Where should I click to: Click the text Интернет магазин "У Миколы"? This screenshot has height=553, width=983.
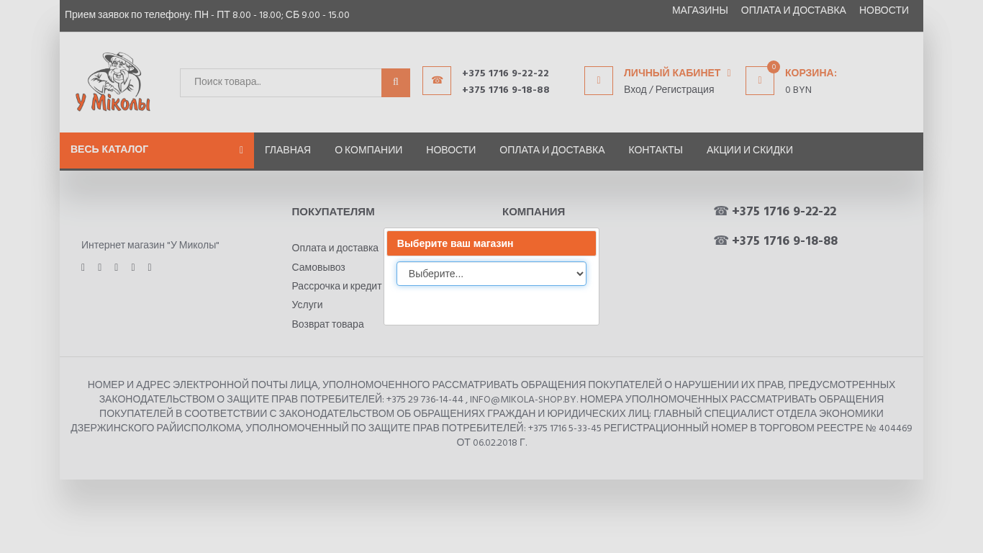pyautogui.click(x=150, y=245)
